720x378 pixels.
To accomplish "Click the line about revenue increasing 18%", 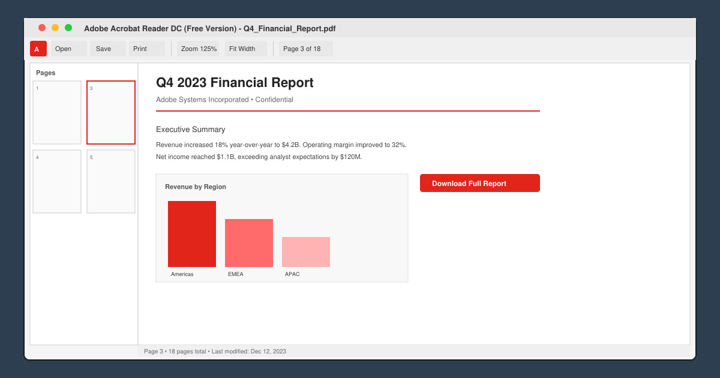I will [x=281, y=145].
